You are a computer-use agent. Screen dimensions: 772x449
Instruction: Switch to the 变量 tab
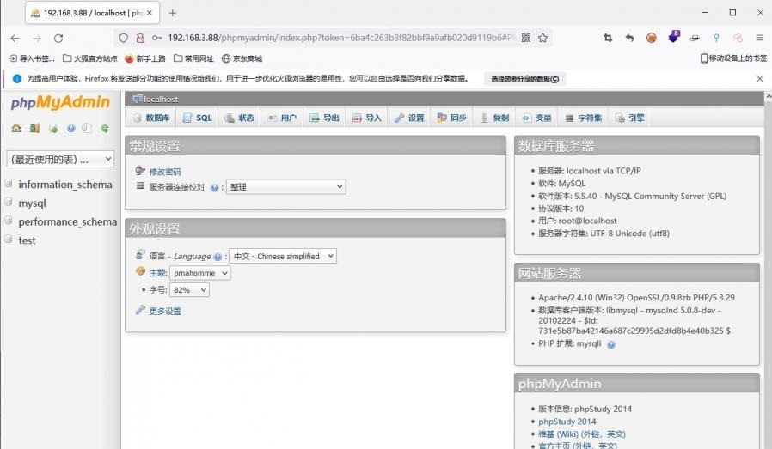pos(536,118)
